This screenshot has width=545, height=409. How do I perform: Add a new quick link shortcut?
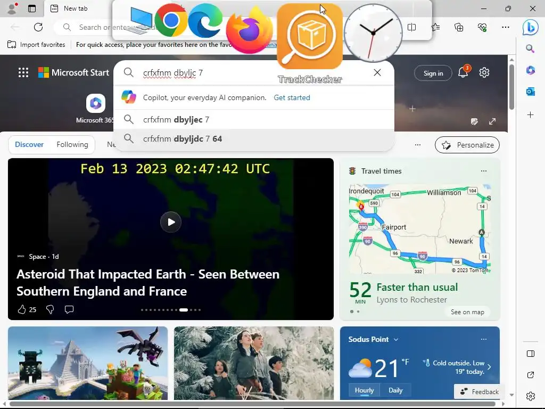coord(412,109)
